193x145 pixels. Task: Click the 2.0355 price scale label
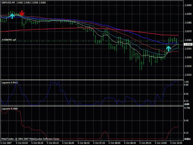[x=188, y=49]
